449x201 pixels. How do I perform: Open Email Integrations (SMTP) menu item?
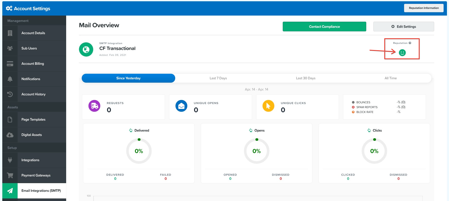click(x=34, y=191)
